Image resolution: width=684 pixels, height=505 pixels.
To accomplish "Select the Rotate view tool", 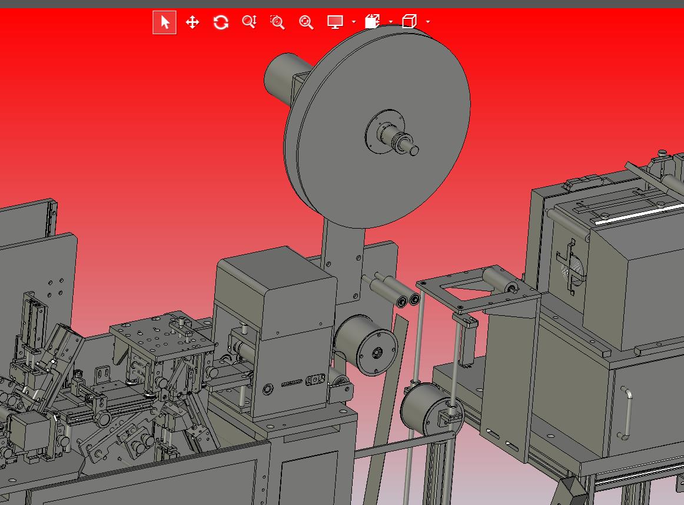I will coord(221,22).
